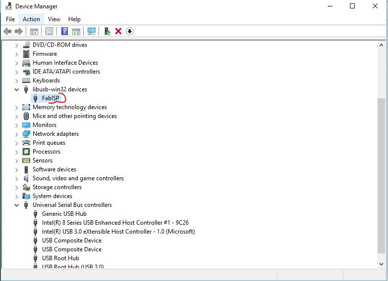Click the Show/Hide Action Pane toolbar icon
The image size is (388, 281).
click(x=76, y=32)
